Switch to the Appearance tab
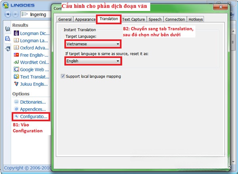Image resolution: width=238 pixels, height=174 pixels. [85, 19]
